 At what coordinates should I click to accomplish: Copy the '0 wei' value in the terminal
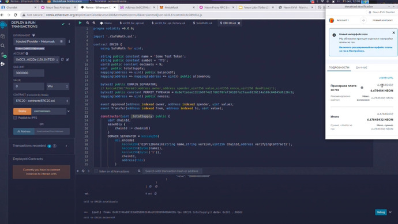[155, 193]
